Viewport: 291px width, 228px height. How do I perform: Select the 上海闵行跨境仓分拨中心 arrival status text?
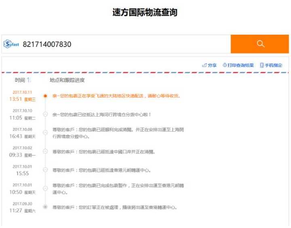click(x=102, y=115)
